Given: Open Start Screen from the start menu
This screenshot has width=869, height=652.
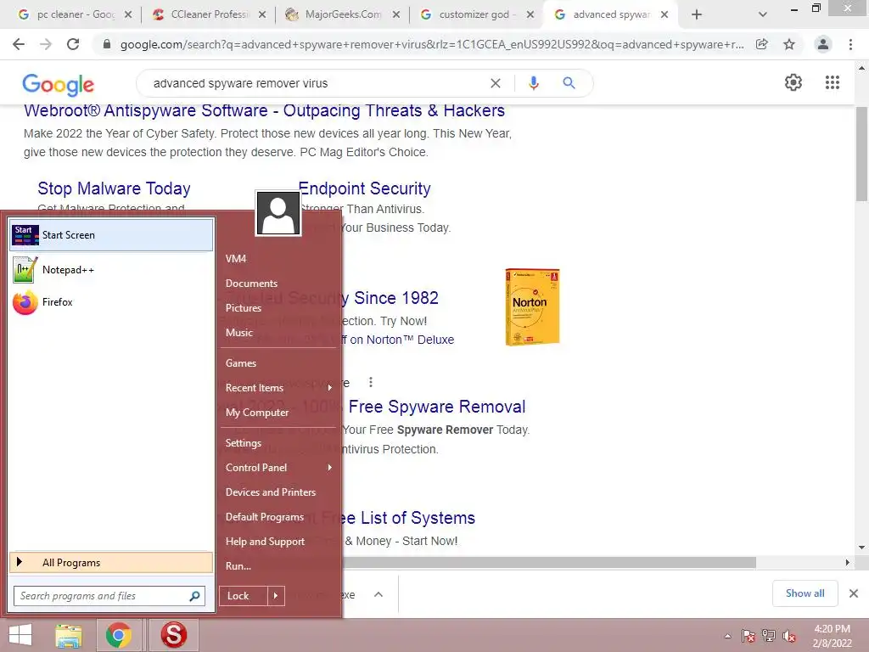Looking at the screenshot, I should click(x=111, y=235).
